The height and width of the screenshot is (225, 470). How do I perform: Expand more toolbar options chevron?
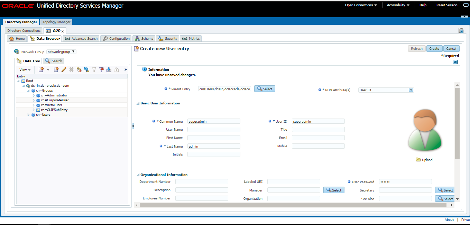[x=126, y=69]
